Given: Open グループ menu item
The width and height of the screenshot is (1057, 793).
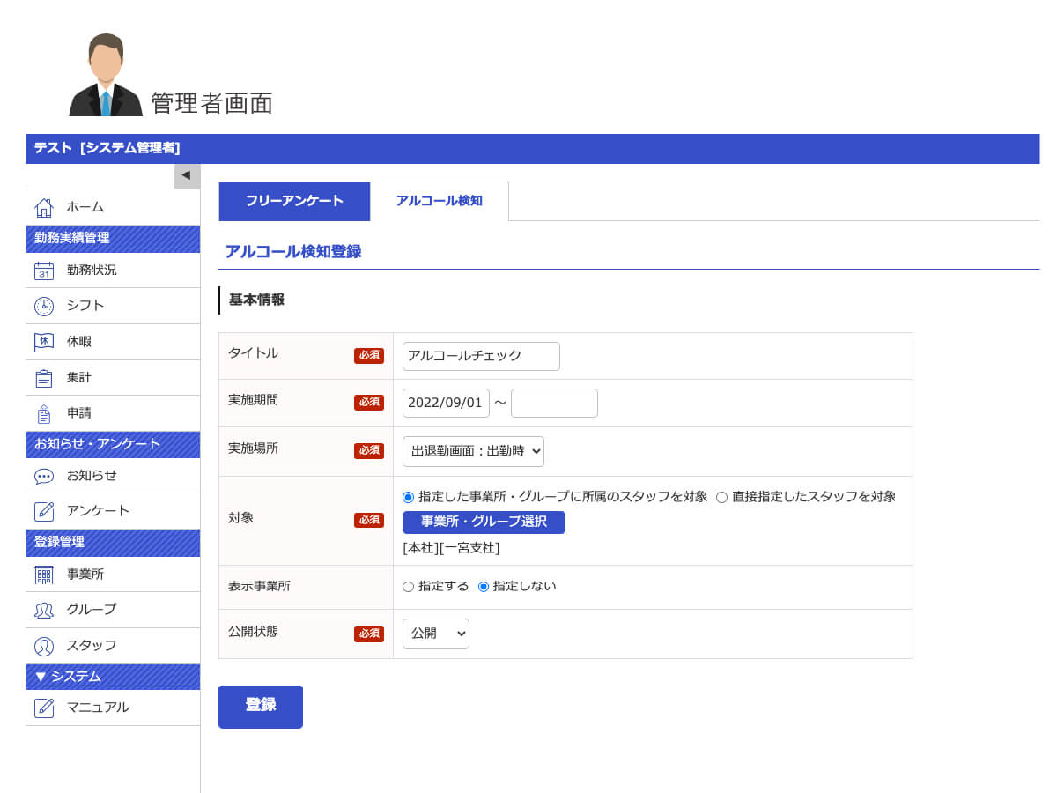Looking at the screenshot, I should point(113,610).
